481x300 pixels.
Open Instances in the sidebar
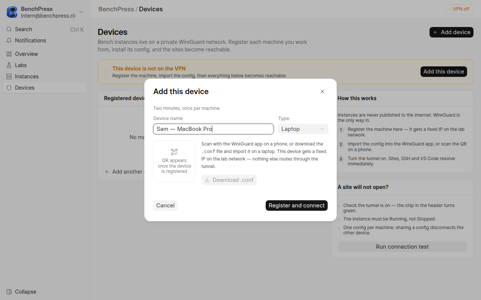pos(45,76)
